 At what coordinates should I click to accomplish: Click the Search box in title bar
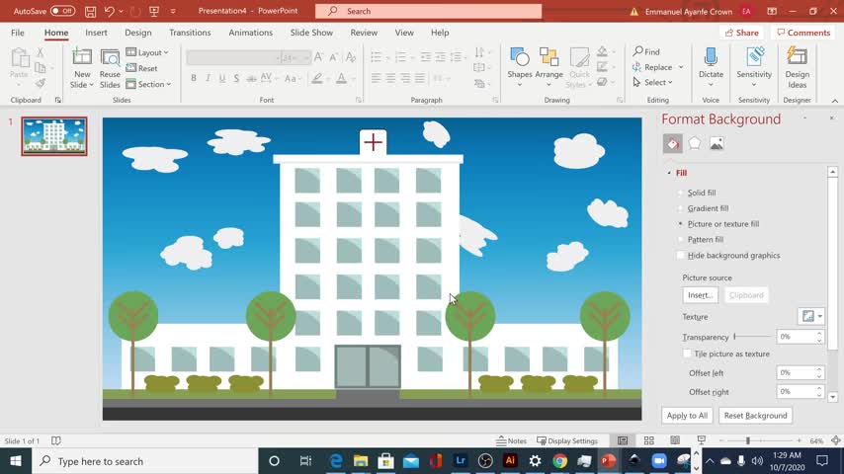[429, 11]
